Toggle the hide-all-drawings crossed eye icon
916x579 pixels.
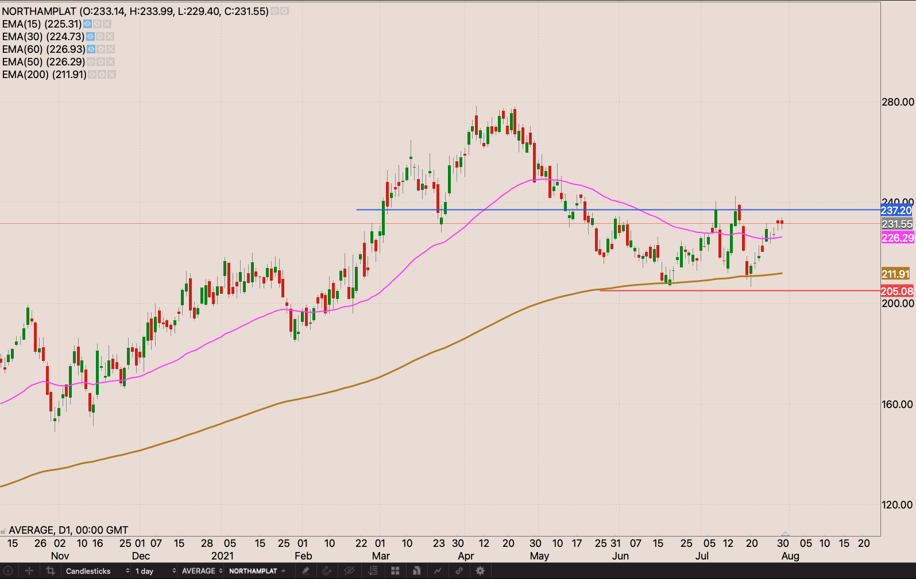point(349,571)
